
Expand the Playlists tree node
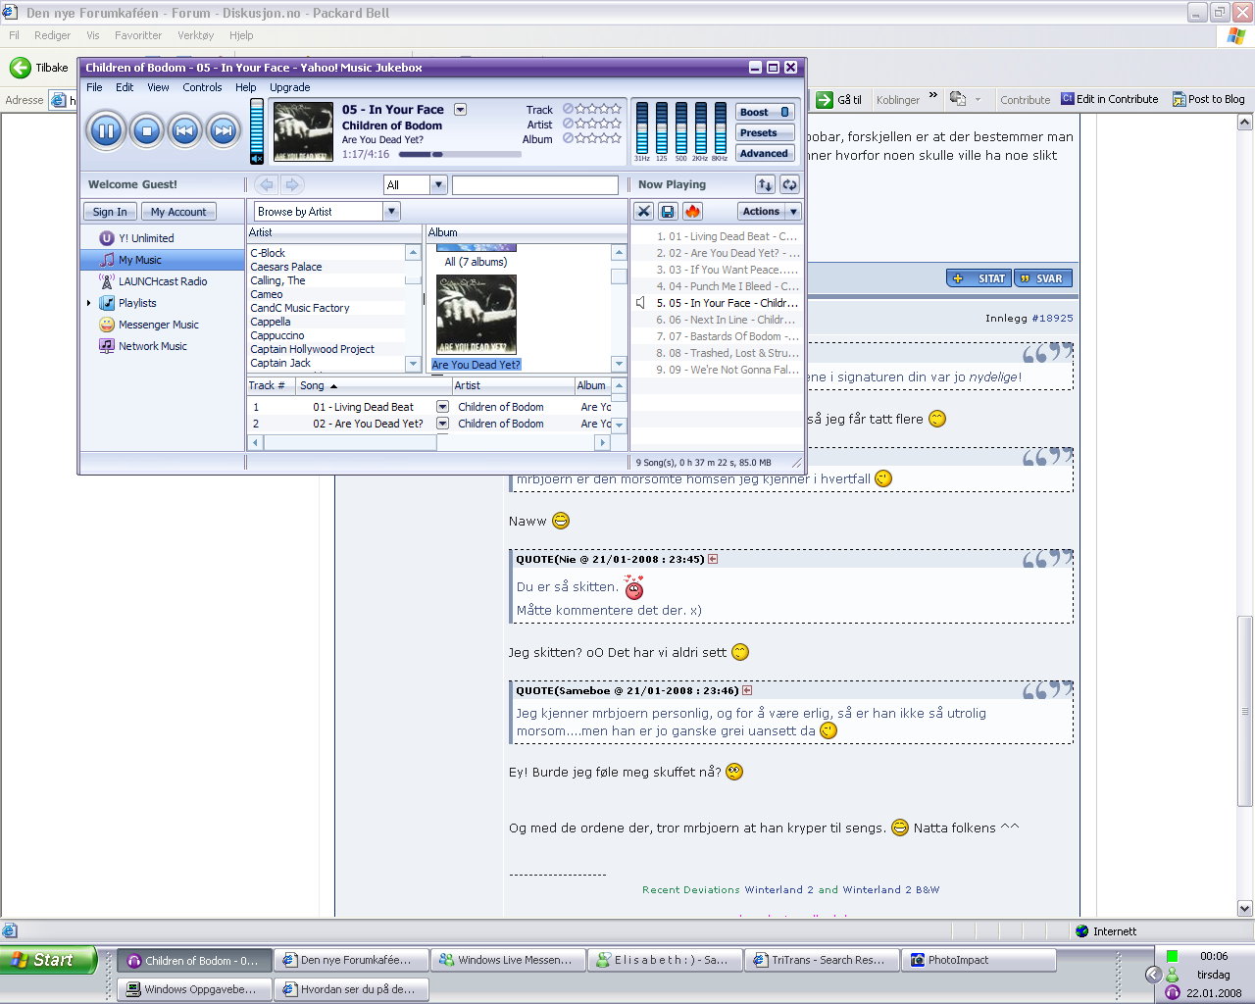pos(89,303)
